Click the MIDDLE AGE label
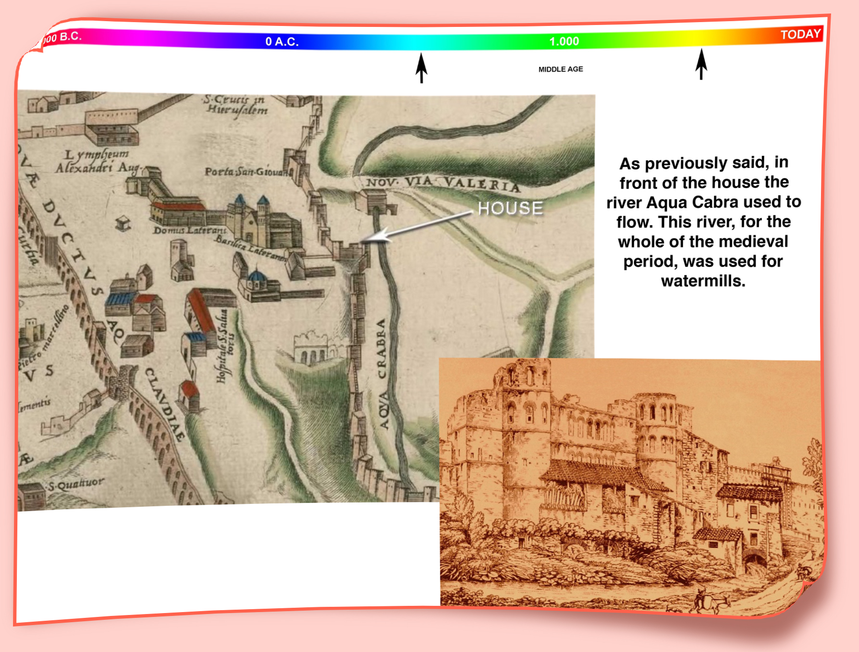Image resolution: width=859 pixels, height=652 pixels. 561,69
